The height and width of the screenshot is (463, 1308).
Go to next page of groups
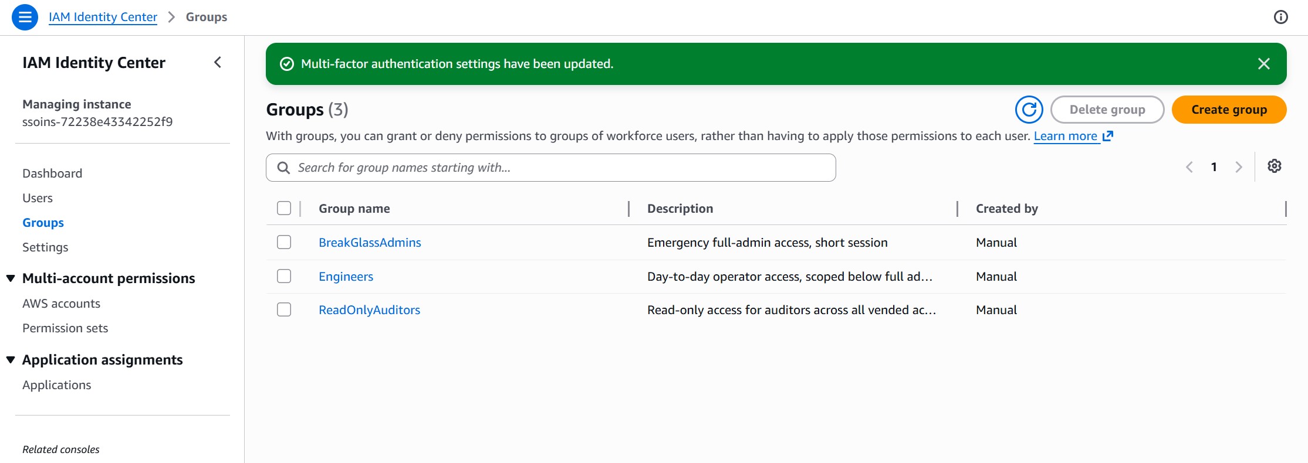click(1239, 167)
